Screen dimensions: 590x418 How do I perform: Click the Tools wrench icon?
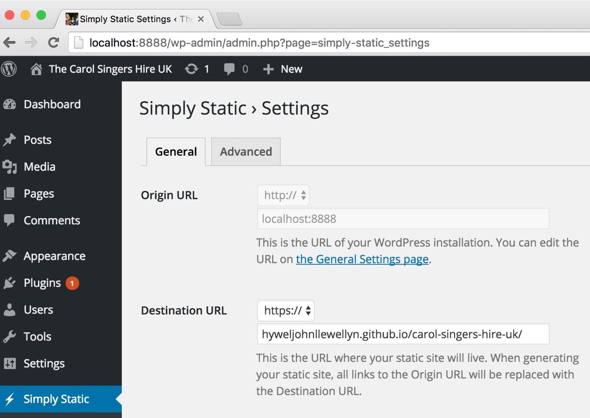(9, 337)
